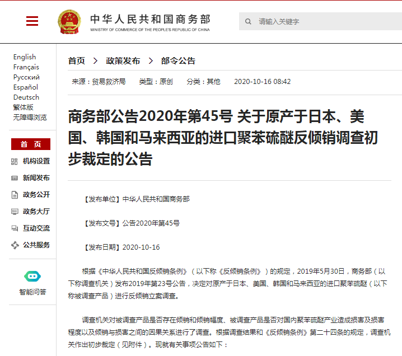
Task: Open the 政务公开 menu item
Action: click(36, 195)
